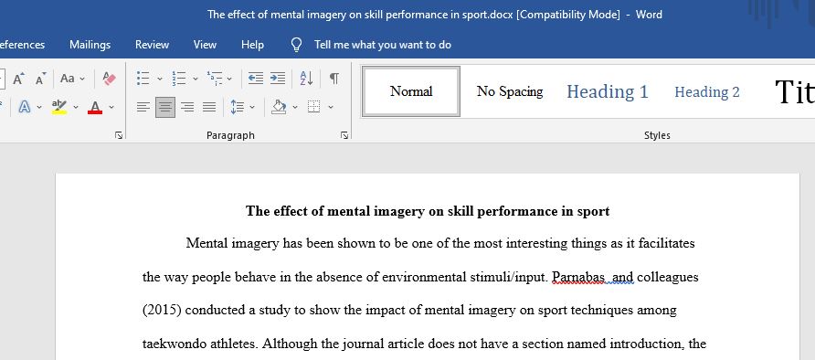Open Font dialog launcher
Screen dimensions: 815x360
[x=119, y=135]
